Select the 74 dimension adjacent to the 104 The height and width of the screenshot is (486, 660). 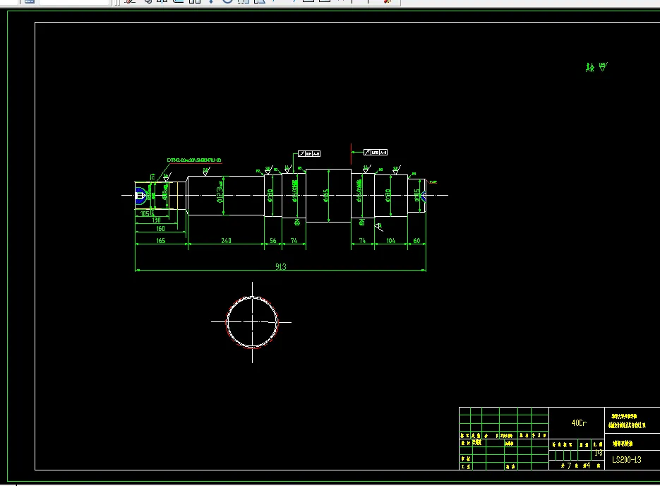pos(362,240)
